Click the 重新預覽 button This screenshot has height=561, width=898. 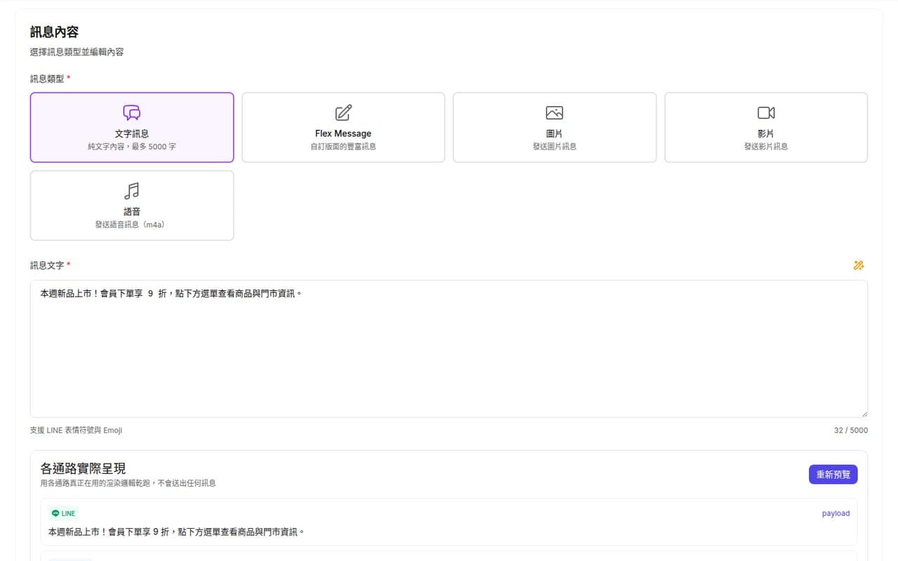pos(833,475)
